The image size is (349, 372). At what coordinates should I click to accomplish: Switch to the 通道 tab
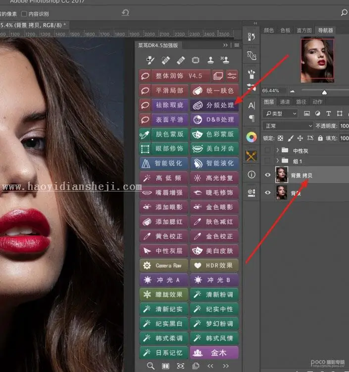(285, 102)
